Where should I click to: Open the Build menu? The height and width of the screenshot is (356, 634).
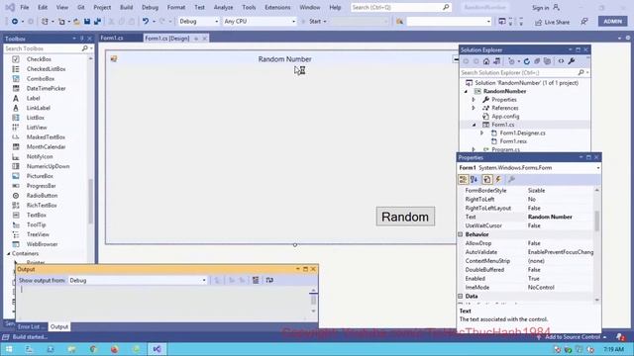(126, 7)
